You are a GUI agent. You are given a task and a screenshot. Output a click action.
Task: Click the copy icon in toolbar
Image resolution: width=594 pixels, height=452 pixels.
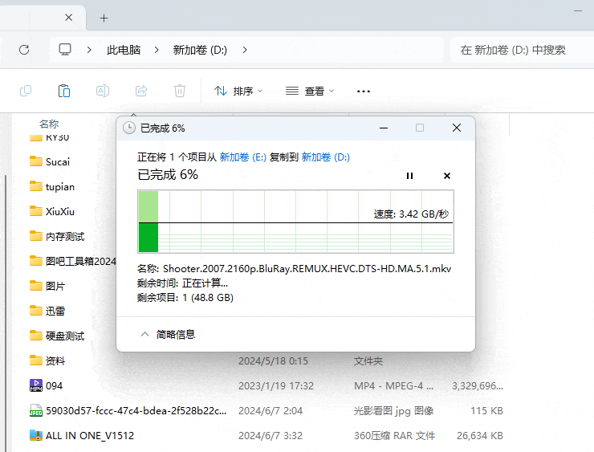click(x=26, y=91)
